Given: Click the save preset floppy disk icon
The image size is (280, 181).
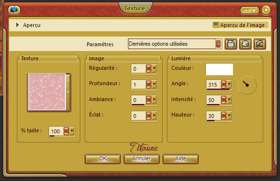Looking at the screenshot, I should coord(231,44).
